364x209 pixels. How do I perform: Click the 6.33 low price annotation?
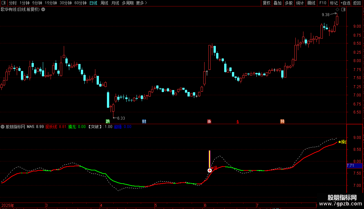pyautogui.click(x=121, y=118)
